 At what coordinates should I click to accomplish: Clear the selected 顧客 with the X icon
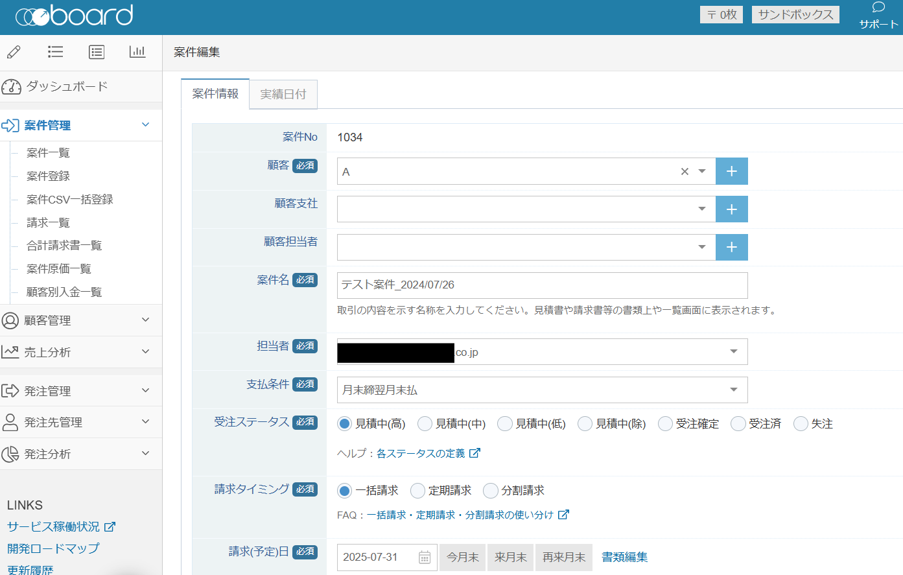[x=685, y=172]
